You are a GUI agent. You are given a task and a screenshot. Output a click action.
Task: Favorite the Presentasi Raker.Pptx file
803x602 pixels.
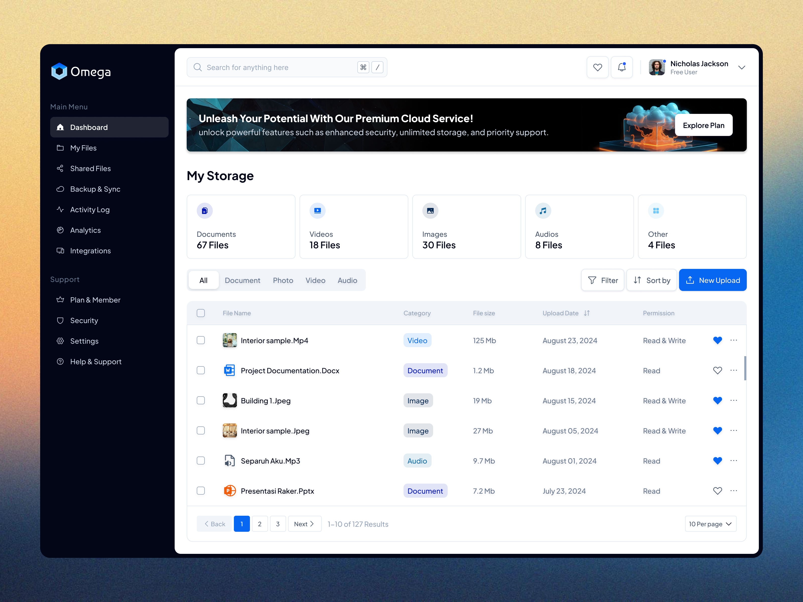(717, 491)
